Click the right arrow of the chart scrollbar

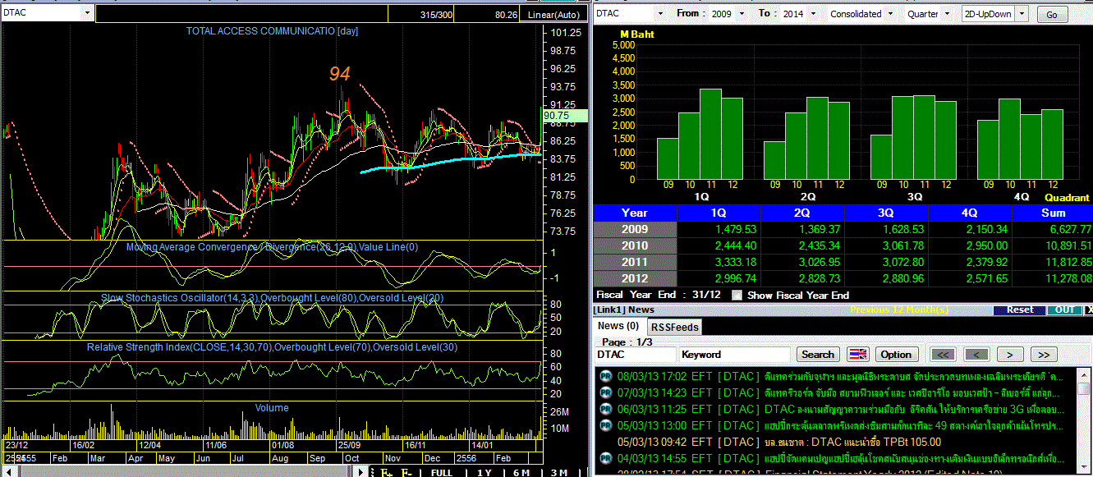tap(361, 472)
